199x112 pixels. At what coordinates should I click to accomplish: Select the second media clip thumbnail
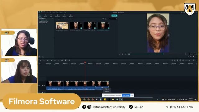[x=76, y=26]
